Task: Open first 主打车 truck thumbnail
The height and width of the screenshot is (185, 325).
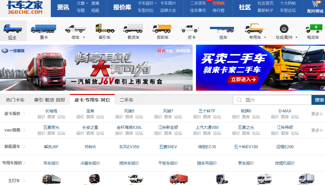Action: pyautogui.click(x=51, y=179)
